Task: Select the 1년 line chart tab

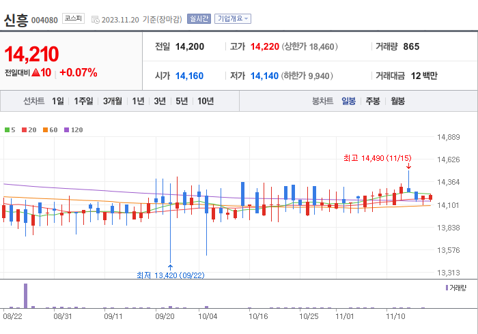Action: pyautogui.click(x=138, y=101)
